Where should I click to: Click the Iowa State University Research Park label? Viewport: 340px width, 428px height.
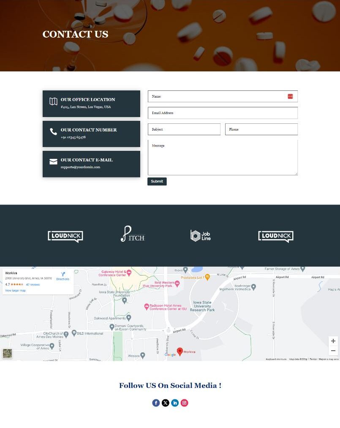click(x=202, y=306)
